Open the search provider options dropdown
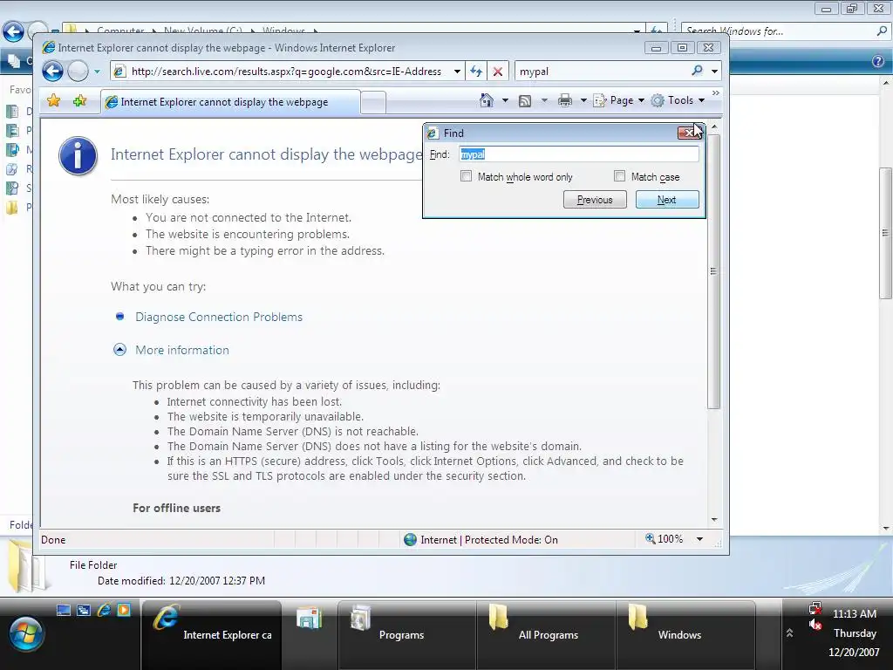This screenshot has height=670, width=893. tap(714, 72)
